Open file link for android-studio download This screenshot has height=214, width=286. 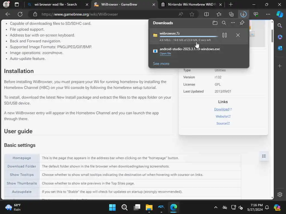(x=165, y=53)
